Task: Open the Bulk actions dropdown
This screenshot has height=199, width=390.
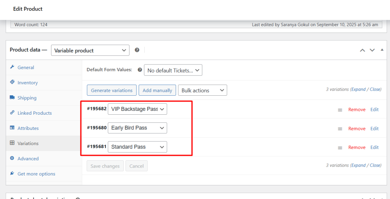Action: [202, 90]
